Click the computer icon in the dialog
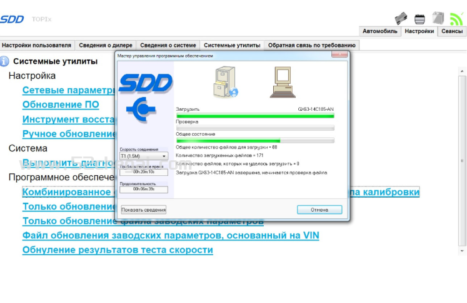 pyautogui.click(x=283, y=82)
